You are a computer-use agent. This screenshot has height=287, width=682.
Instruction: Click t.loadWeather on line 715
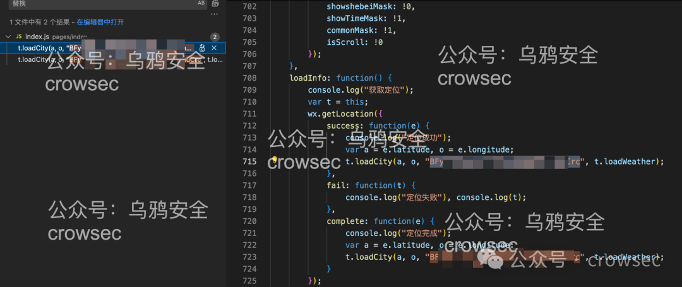pos(624,161)
